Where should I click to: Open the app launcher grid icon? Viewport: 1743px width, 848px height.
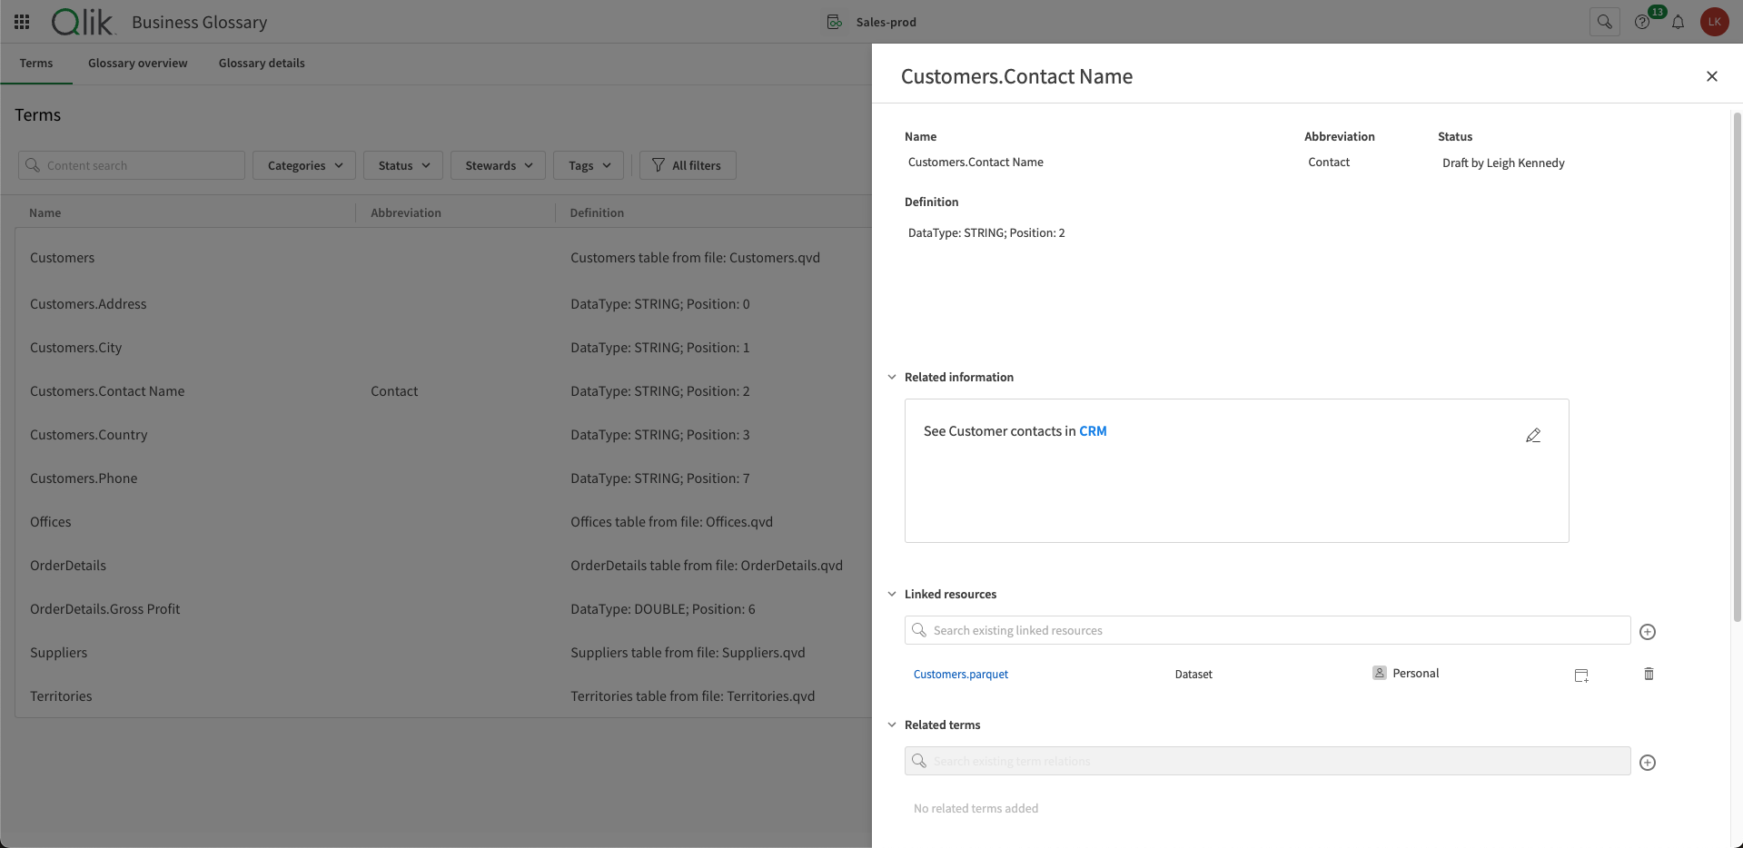(22, 22)
